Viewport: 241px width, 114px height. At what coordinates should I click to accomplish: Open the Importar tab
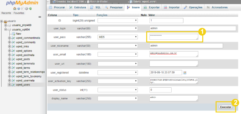(x=171, y=7)
